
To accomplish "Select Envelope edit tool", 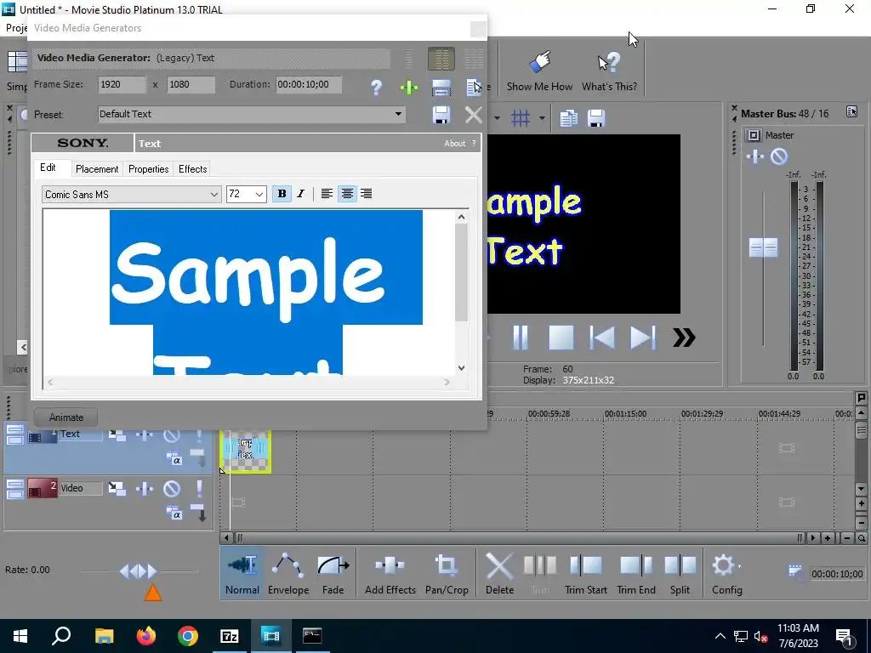I will tap(288, 574).
